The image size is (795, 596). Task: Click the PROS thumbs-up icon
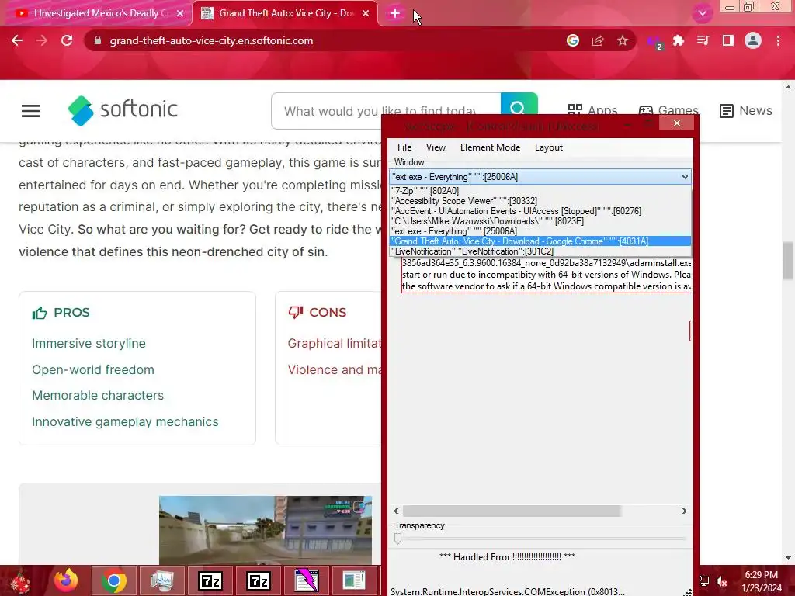coord(40,313)
